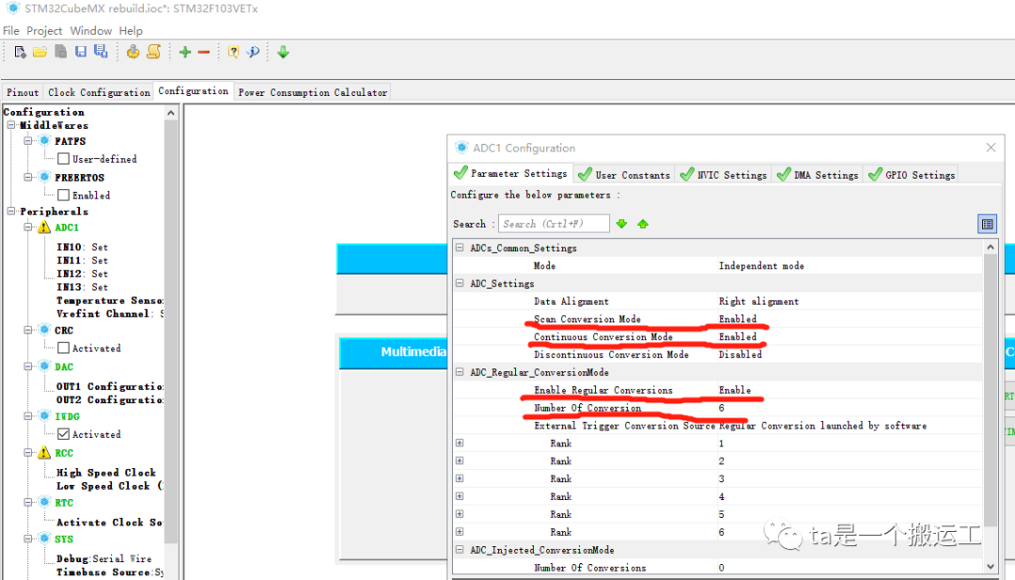This screenshot has width=1015, height=580.
Task: Select the Data Alignment Right alignment value
Action: [x=758, y=301]
